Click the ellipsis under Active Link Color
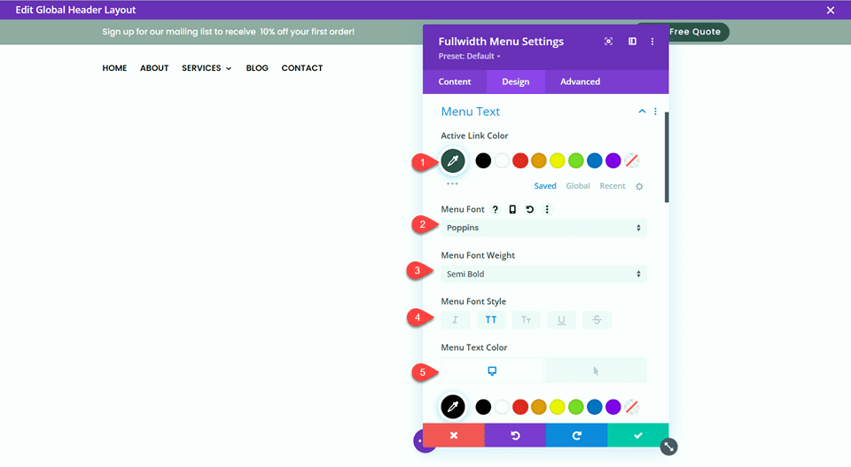The image size is (851, 467). 452,183
